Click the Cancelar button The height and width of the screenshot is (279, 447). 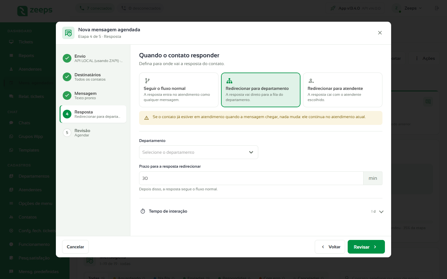tap(75, 247)
